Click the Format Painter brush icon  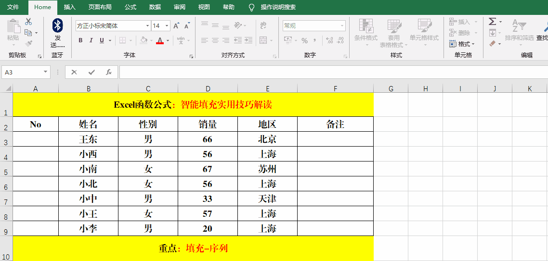[28, 44]
